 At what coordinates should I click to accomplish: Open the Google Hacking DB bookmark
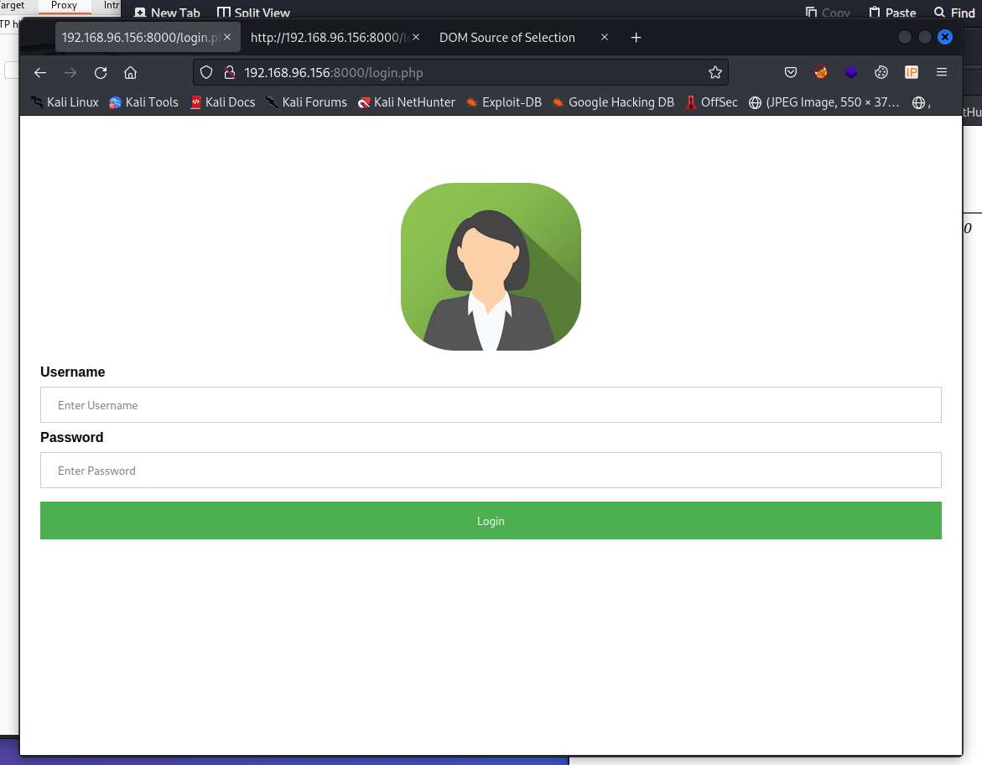coord(613,102)
